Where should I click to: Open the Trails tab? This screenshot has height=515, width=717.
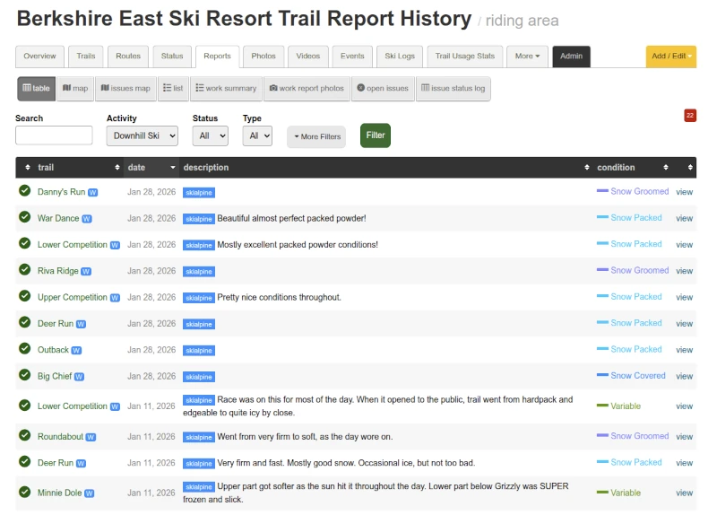pos(86,57)
